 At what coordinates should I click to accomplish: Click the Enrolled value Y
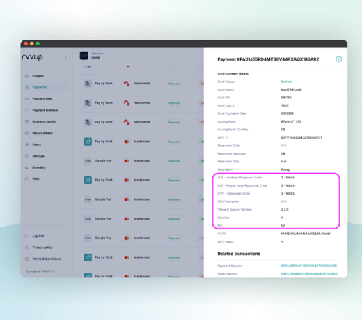coord(282,218)
